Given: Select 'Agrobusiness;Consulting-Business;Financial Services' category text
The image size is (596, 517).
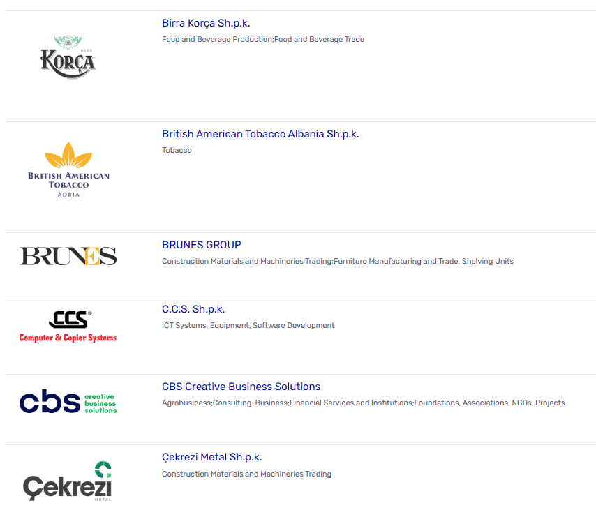Looking at the screenshot, I should point(364,403).
